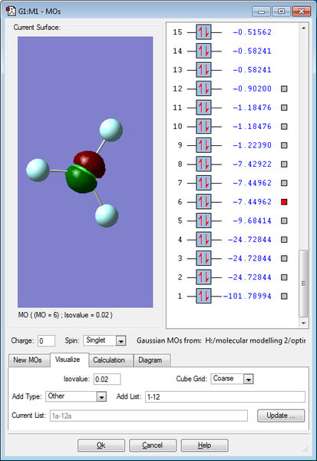The height and width of the screenshot is (461, 317).
Task: Click the energy value -7.42922
Action: pos(252,164)
